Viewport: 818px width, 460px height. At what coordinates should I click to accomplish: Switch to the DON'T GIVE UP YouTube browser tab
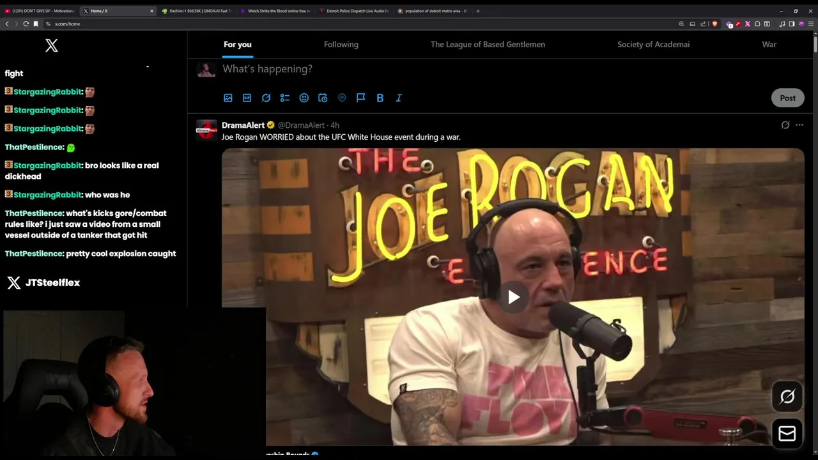[x=40, y=11]
